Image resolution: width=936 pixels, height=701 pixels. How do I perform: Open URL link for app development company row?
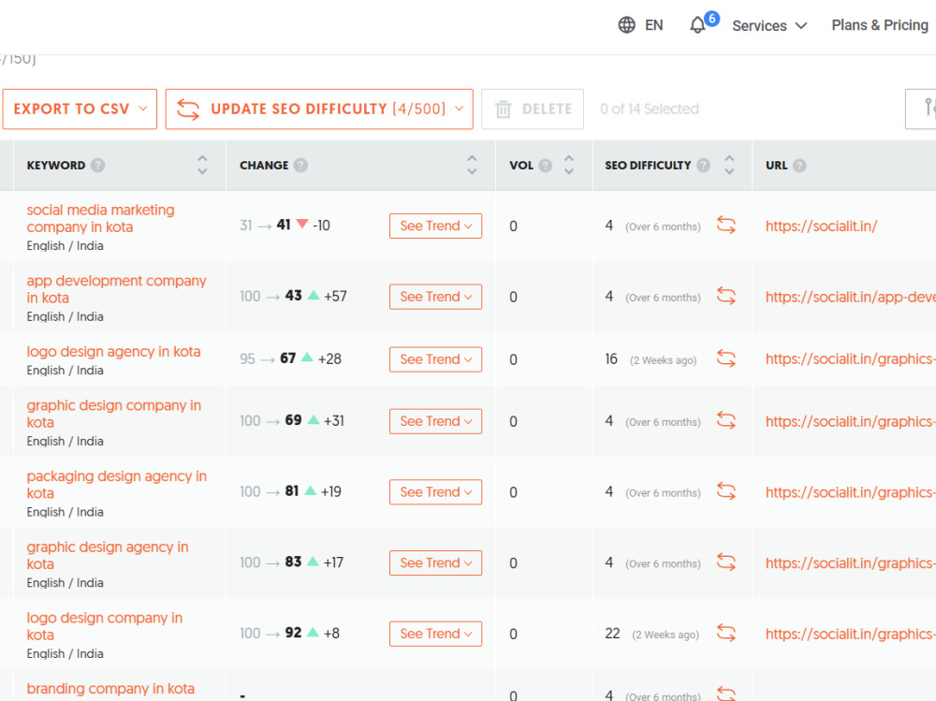coord(851,297)
